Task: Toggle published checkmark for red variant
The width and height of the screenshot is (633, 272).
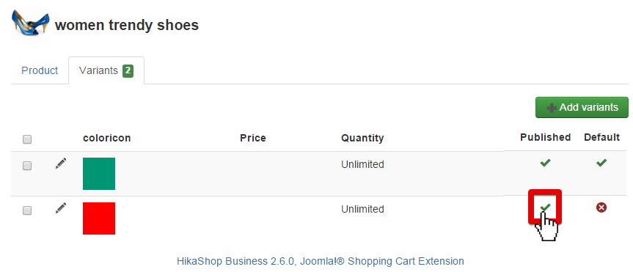Action: (x=546, y=207)
